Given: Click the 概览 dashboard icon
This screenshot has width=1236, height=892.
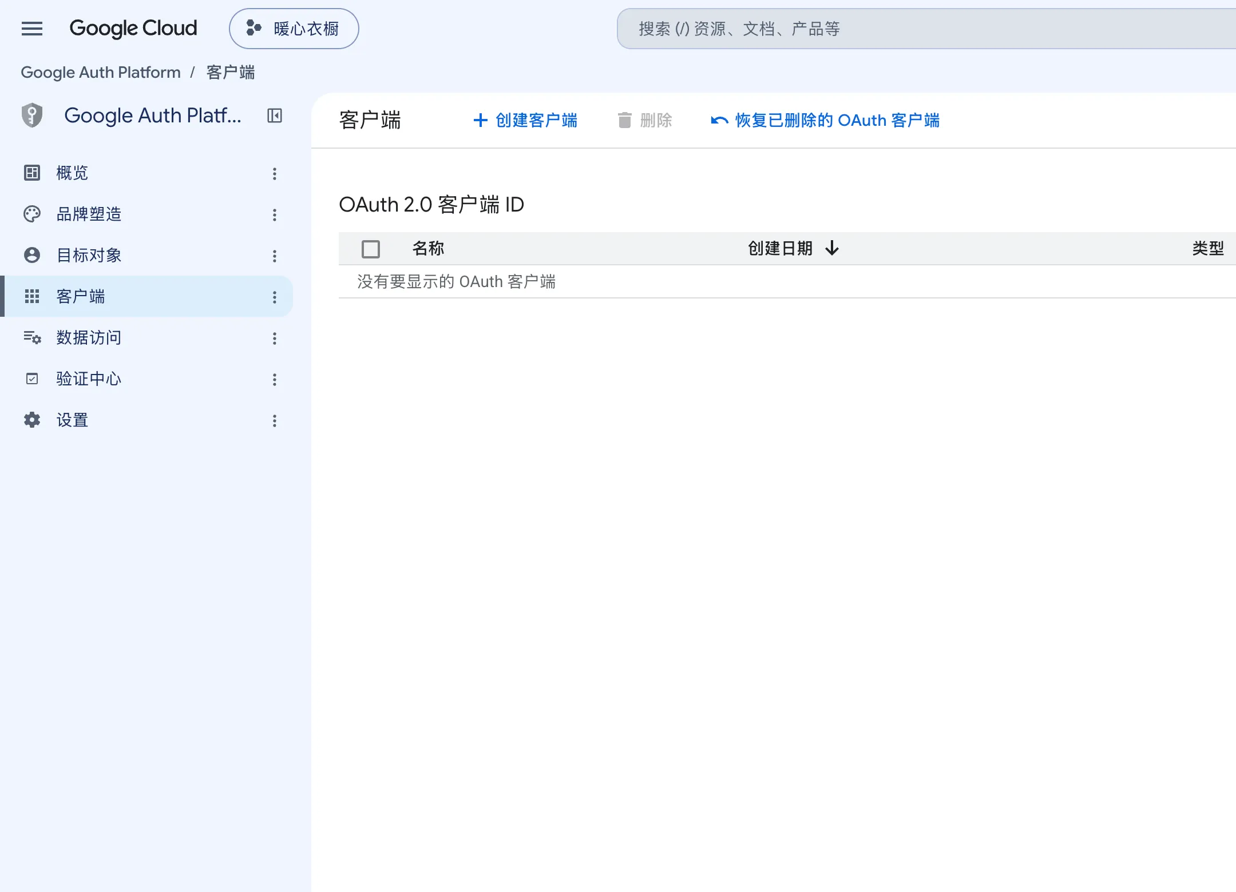Looking at the screenshot, I should tap(32, 173).
